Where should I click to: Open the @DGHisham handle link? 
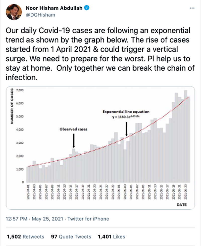(40, 15)
